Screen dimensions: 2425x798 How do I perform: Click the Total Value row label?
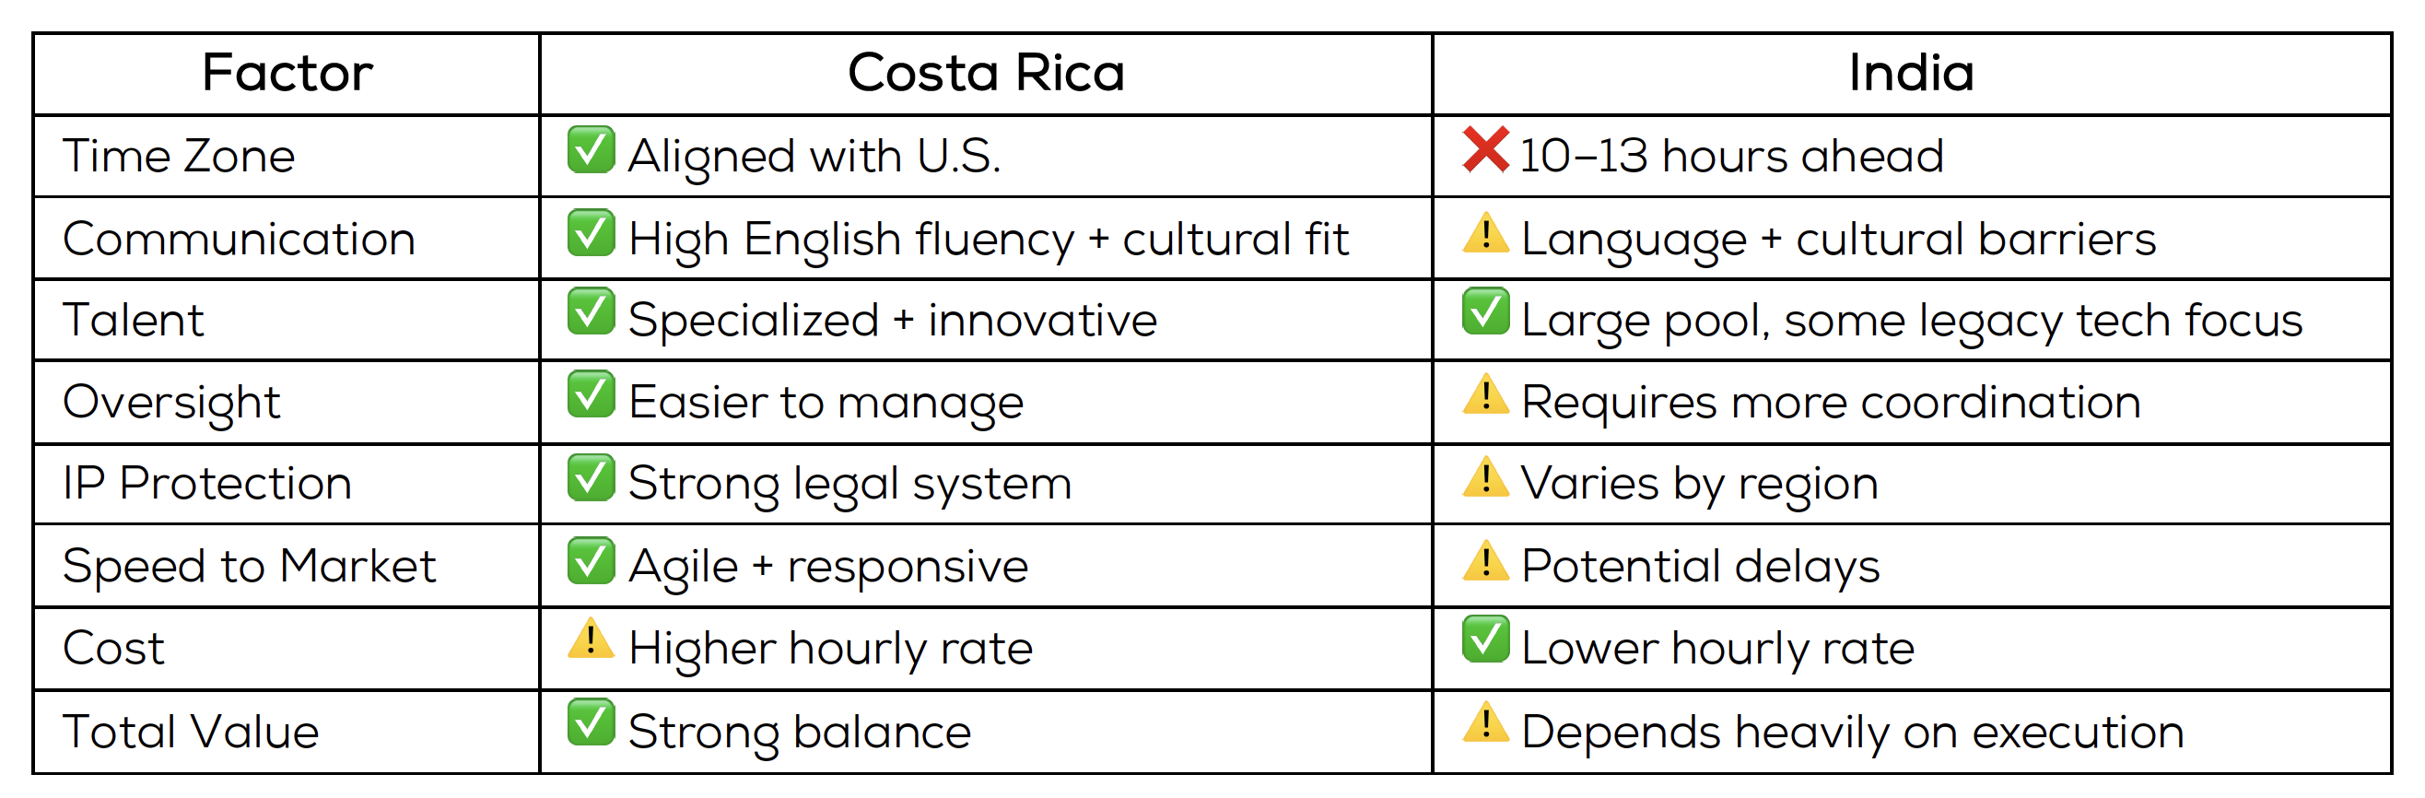point(191,731)
